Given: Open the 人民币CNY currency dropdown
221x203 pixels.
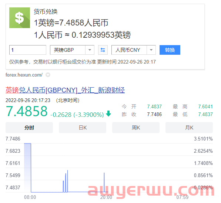Looking at the screenshot, I should coord(134,50).
